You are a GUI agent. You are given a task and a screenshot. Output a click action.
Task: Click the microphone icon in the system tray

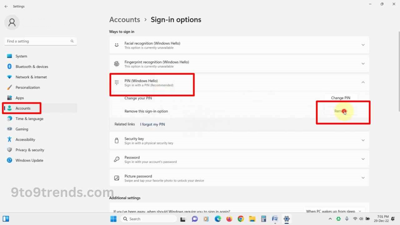[x=347, y=219]
